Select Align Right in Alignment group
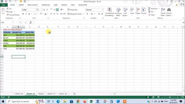 (57, 14)
